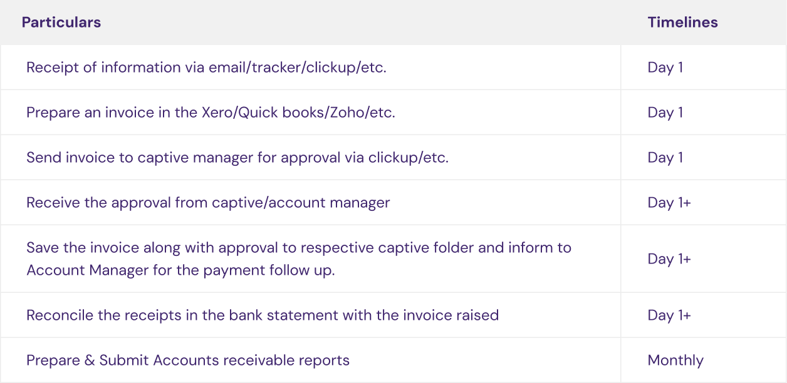Click 'Prepare & Submit Accounts receivable reports'
The width and height of the screenshot is (787, 383).
[188, 360]
